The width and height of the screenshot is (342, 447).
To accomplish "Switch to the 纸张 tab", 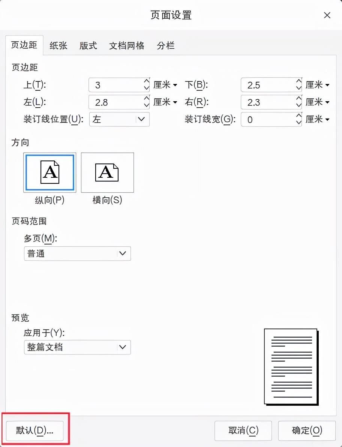I will [58, 46].
